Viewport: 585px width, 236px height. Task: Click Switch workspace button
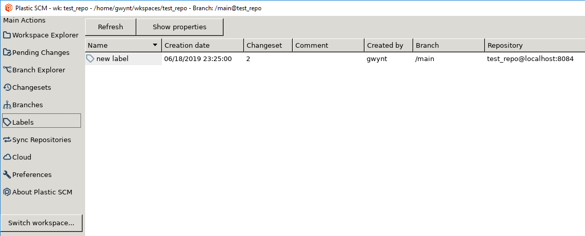point(42,223)
